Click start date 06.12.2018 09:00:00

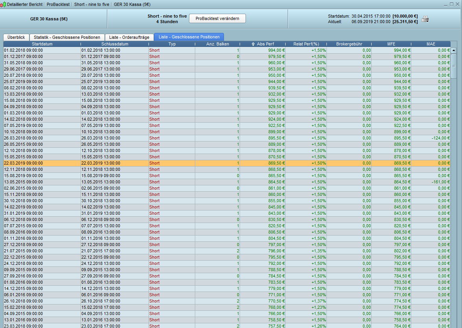coord(23,219)
